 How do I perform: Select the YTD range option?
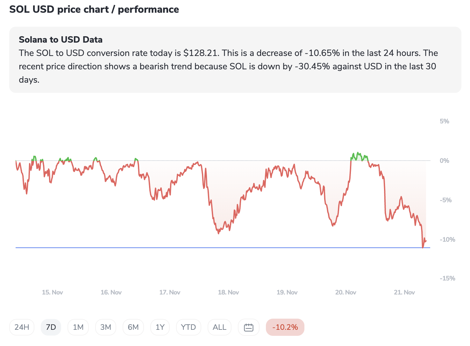(188, 327)
